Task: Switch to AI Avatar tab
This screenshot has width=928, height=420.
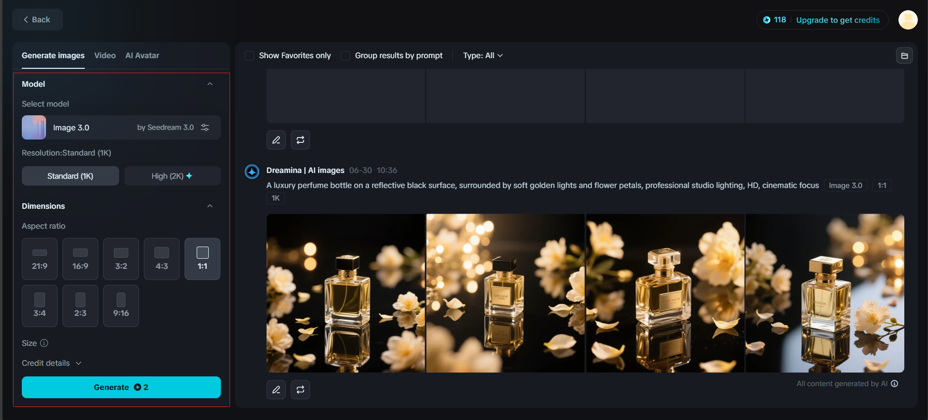Action: coord(142,56)
